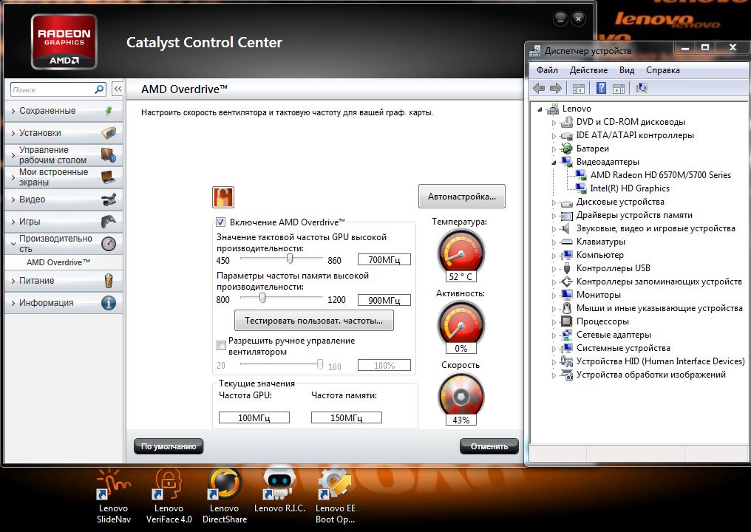Click Тестировать пользоват. частоты button
This screenshot has height=532, width=751.
313,321
